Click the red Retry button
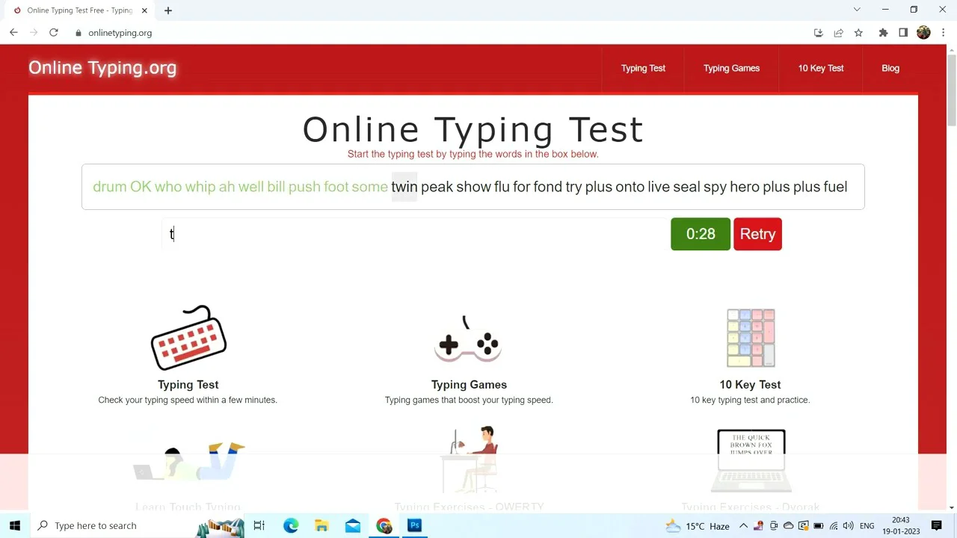 click(x=757, y=234)
